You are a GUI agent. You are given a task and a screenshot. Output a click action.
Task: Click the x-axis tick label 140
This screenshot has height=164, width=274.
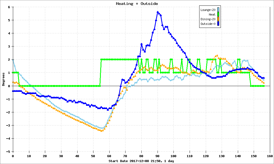(x=238, y=156)
